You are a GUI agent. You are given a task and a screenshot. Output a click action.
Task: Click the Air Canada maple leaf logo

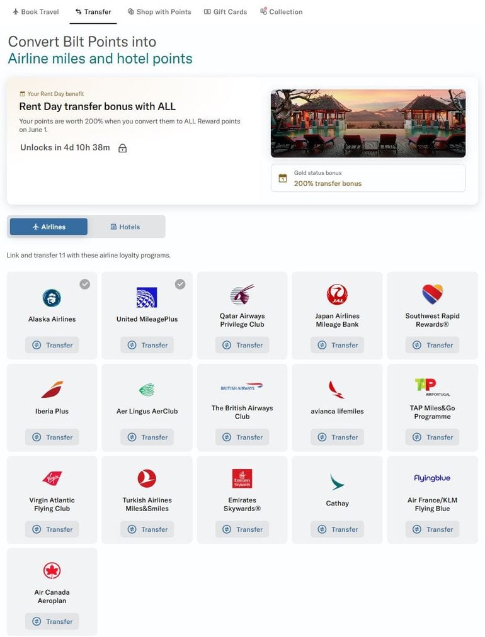[x=52, y=570]
